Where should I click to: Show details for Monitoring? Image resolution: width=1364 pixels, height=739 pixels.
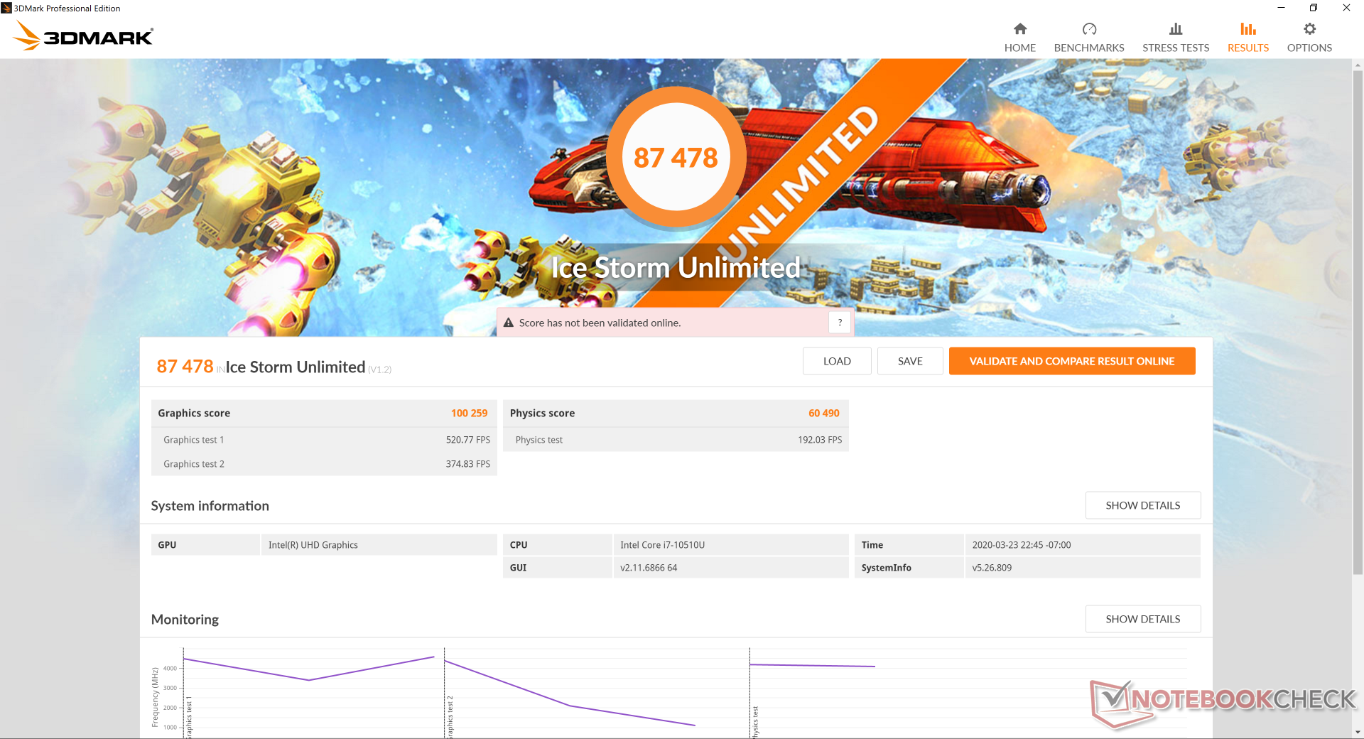pos(1143,619)
